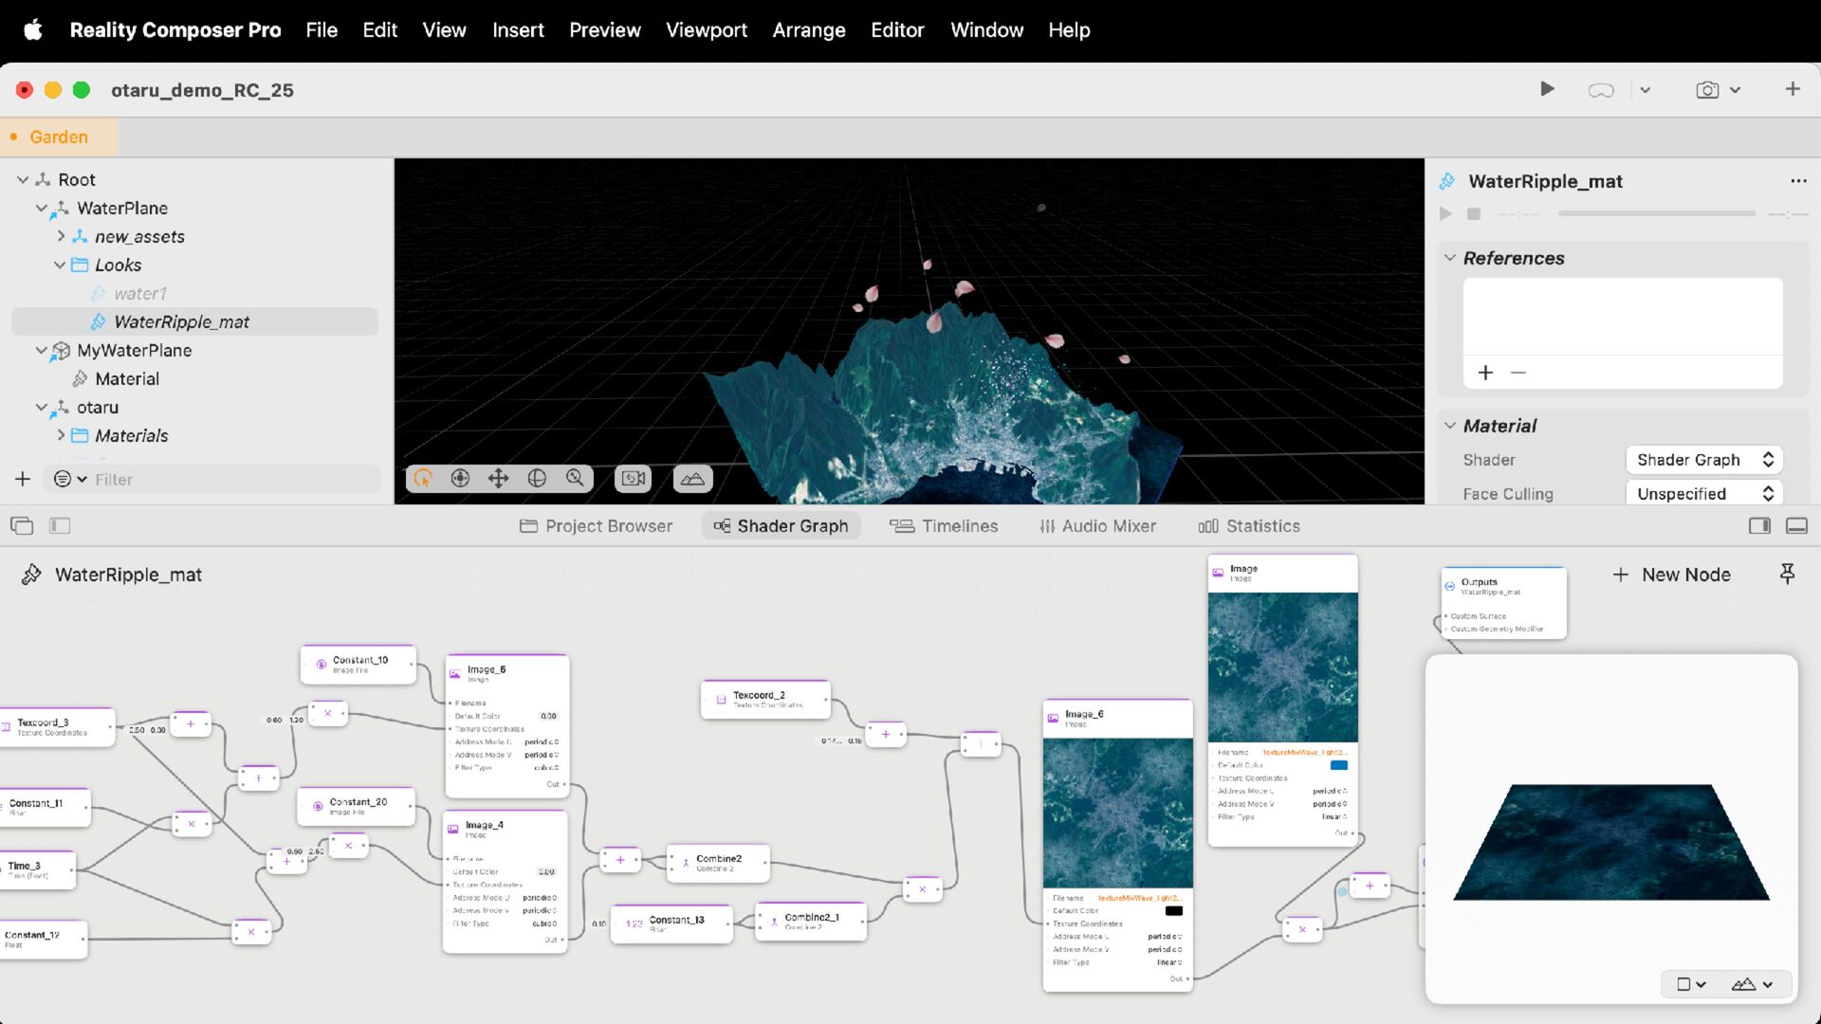Open the Viewport menu
The image size is (1821, 1024).
706,30
